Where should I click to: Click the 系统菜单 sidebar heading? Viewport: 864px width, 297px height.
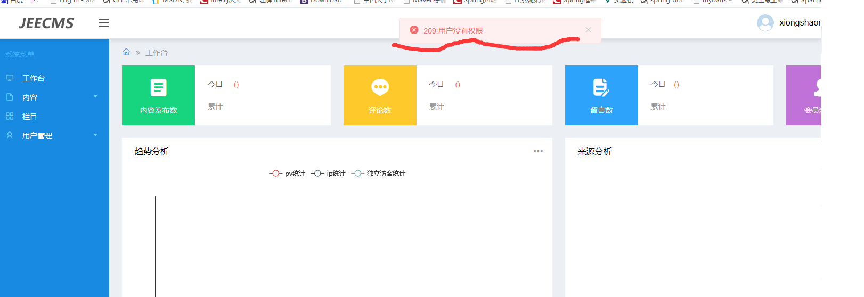click(20, 54)
